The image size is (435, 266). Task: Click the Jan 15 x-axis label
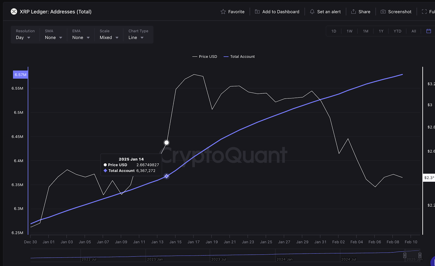[175, 242]
